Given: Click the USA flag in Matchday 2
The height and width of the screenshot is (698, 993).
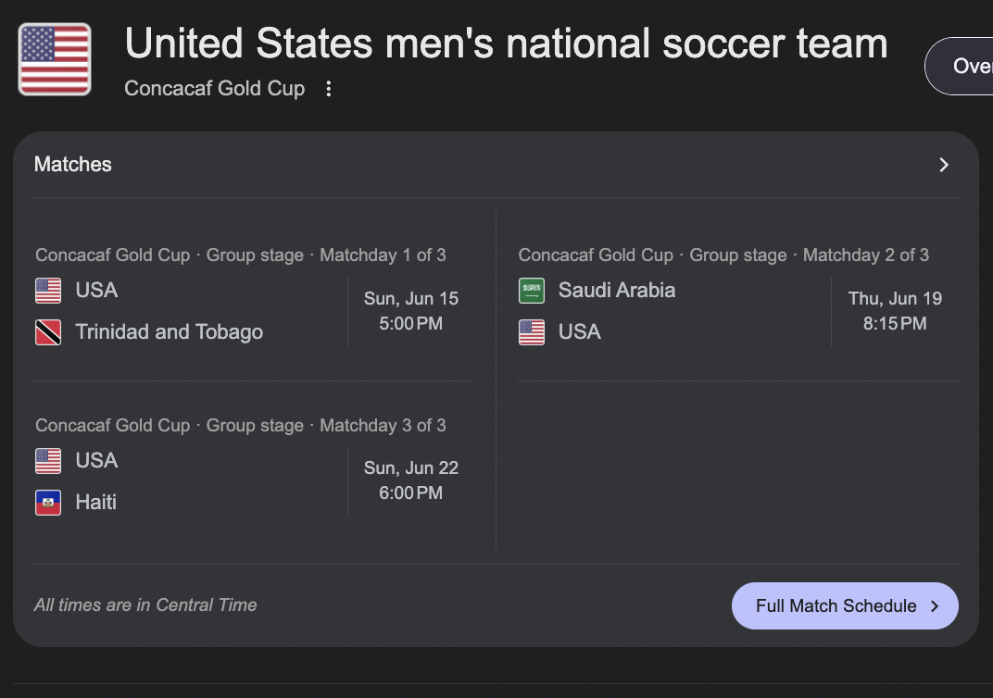Looking at the screenshot, I should [x=532, y=332].
